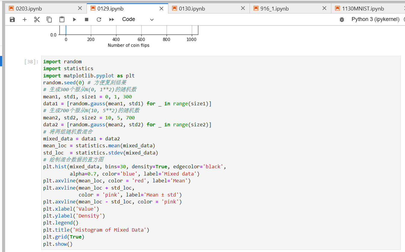Save the notebook with the floppy disk icon
The image size is (405, 252).
click(12, 19)
